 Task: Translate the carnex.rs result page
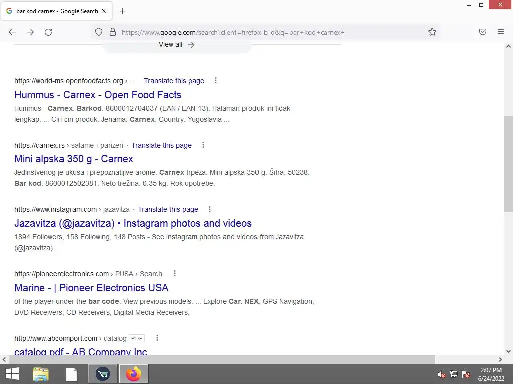[162, 145]
